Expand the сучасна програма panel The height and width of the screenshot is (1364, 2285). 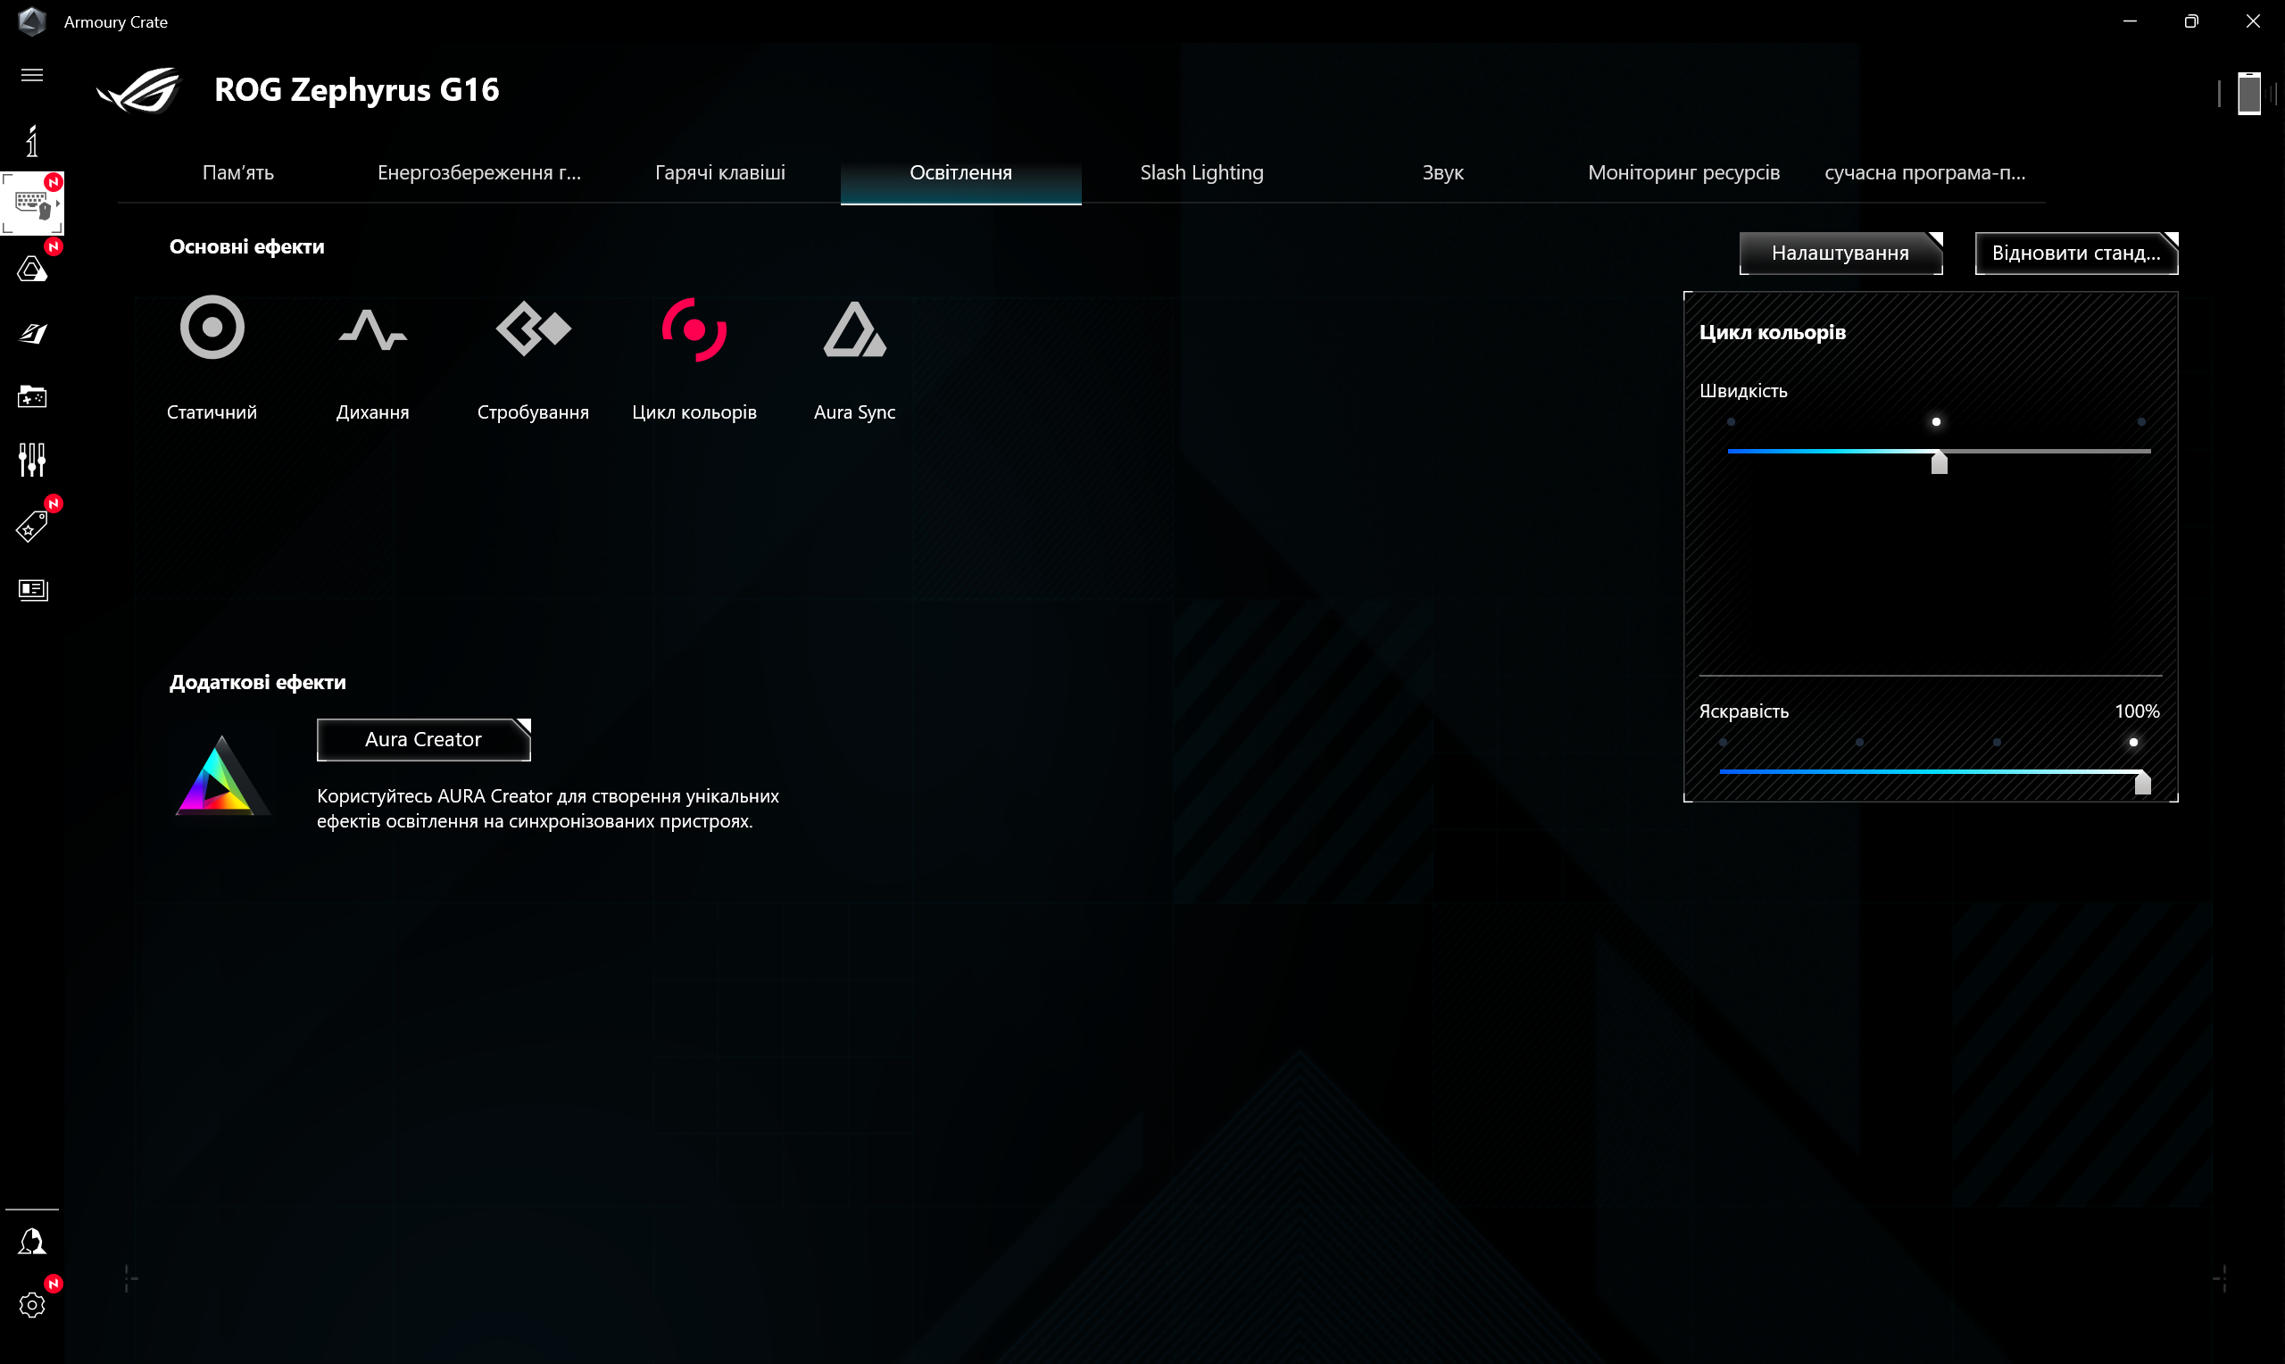[x=1924, y=170]
